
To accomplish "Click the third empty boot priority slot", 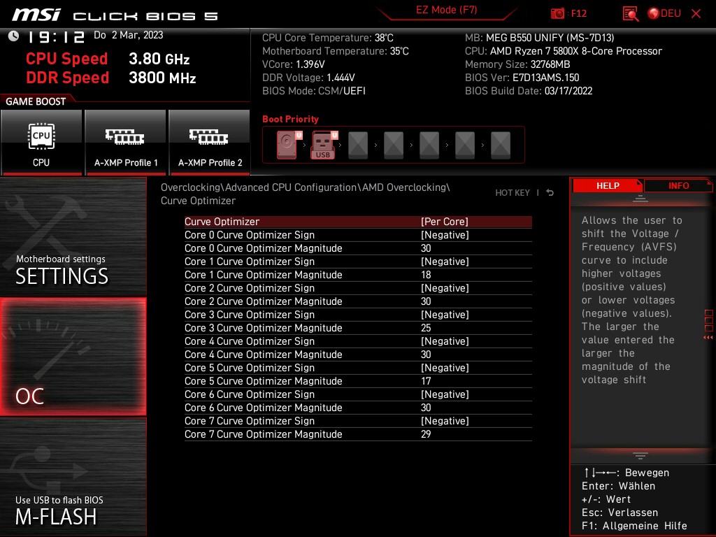I will 429,145.
